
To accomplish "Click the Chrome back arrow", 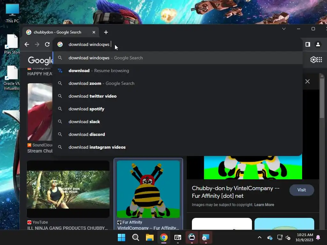I will 27,44.
